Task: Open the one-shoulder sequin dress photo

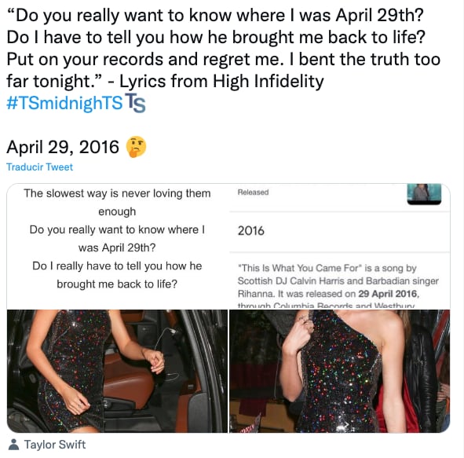Action: (340, 372)
